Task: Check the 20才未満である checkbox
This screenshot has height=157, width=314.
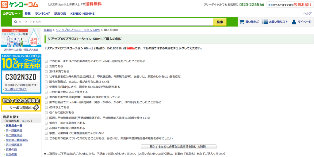Action: pyautogui.click(x=46, y=71)
